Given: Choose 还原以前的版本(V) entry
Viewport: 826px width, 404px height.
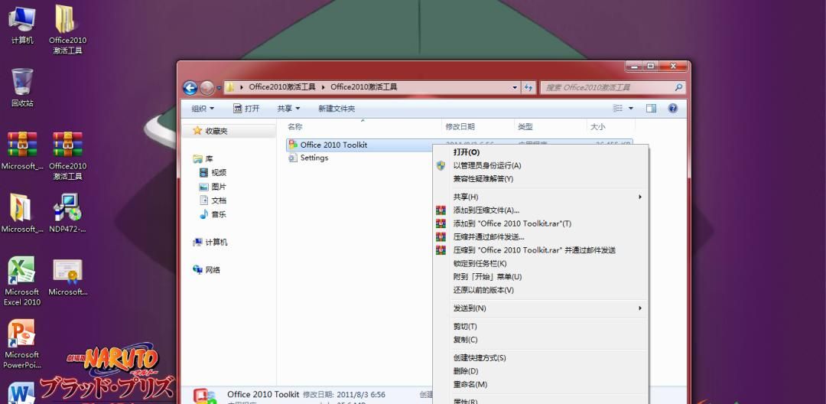Looking at the screenshot, I should pos(541,290).
